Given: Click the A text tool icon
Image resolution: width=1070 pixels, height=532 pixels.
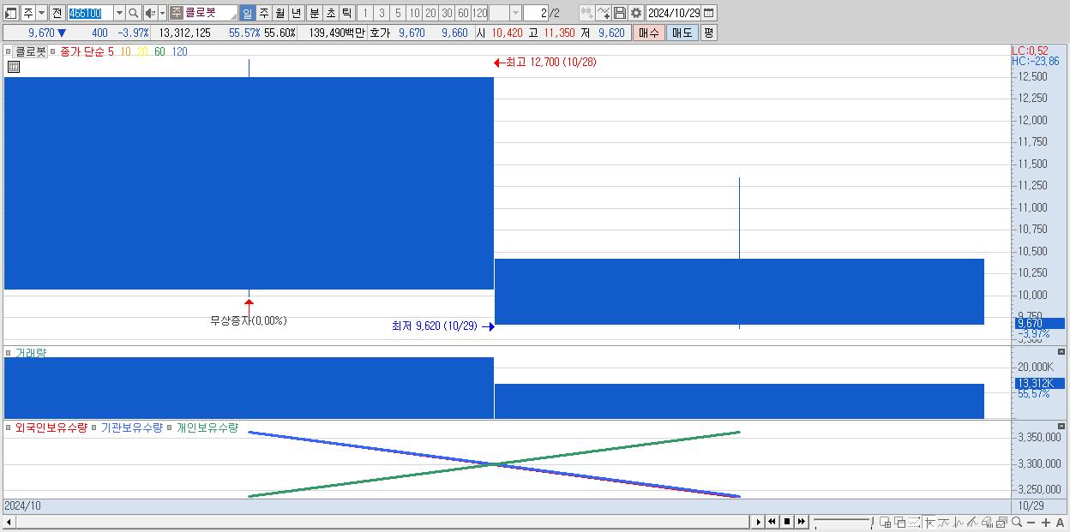Looking at the screenshot, I should point(1061,523).
